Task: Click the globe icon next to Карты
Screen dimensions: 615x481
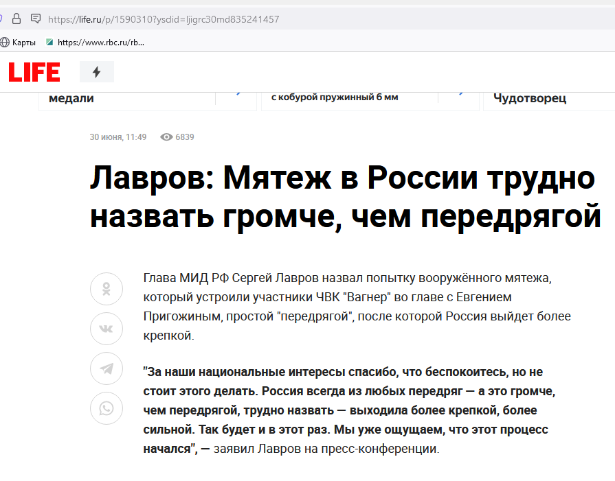Action: [5, 43]
